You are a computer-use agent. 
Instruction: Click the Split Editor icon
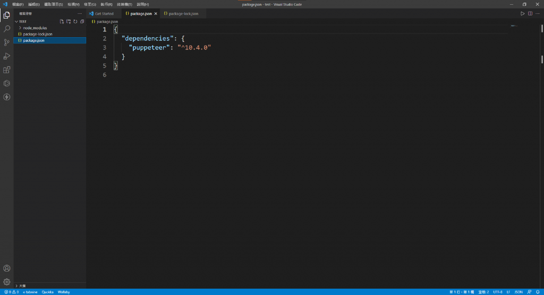click(x=530, y=13)
